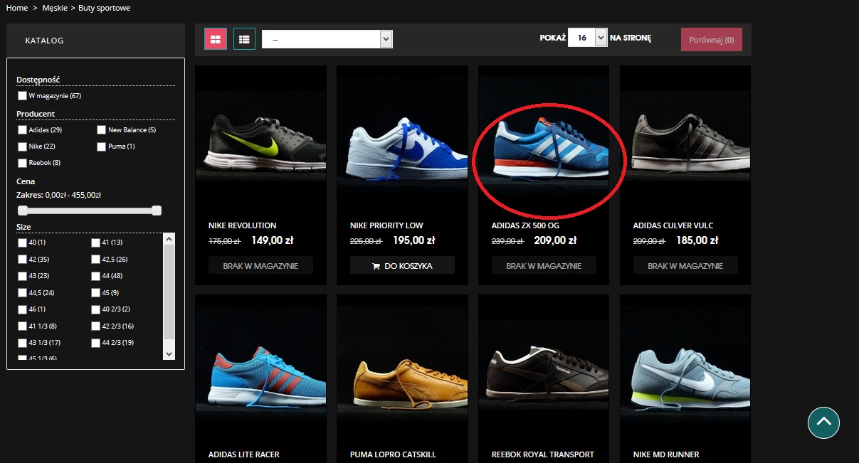859x463 pixels.
Task: Open Adidas Lite Racer shoe image
Action: pyautogui.click(x=260, y=366)
